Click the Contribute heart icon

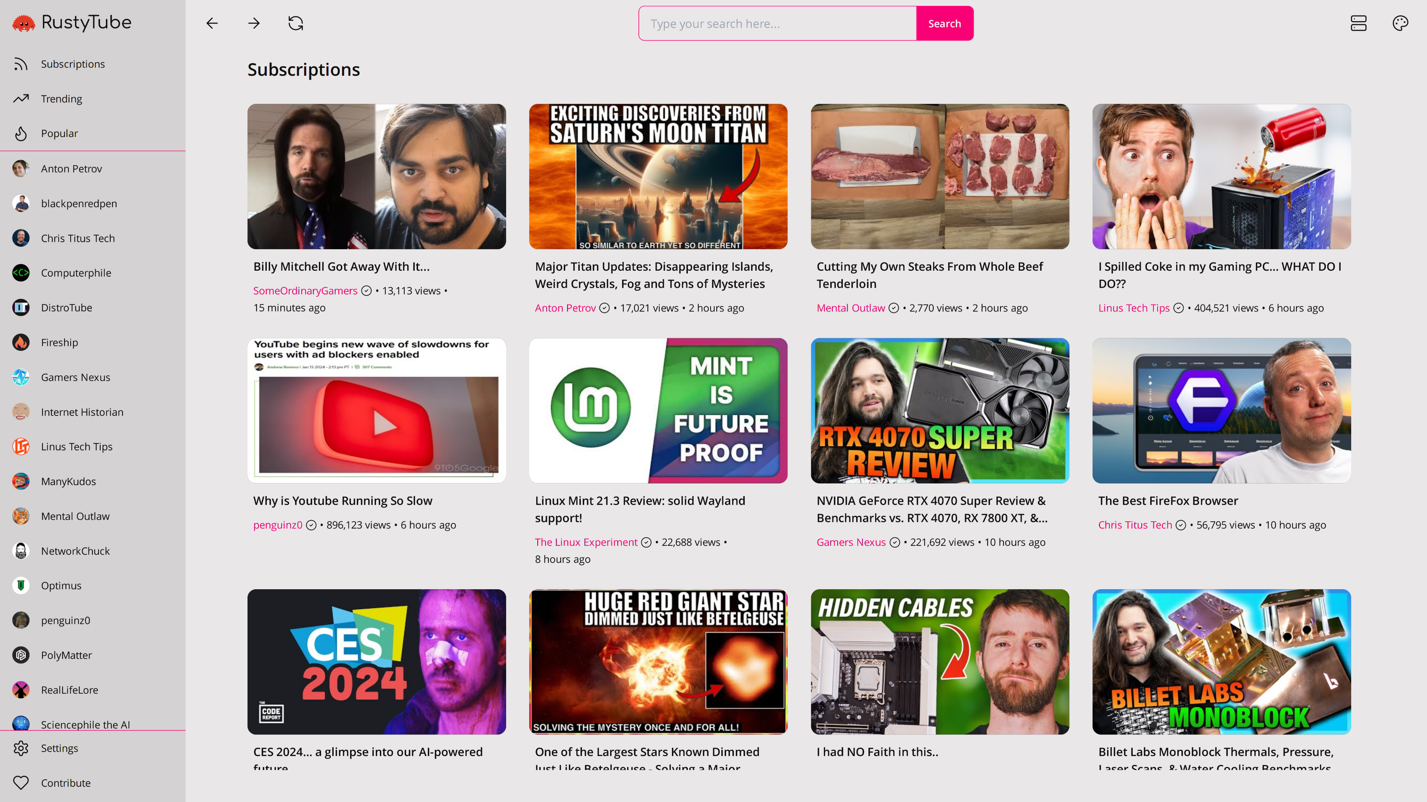click(x=21, y=783)
